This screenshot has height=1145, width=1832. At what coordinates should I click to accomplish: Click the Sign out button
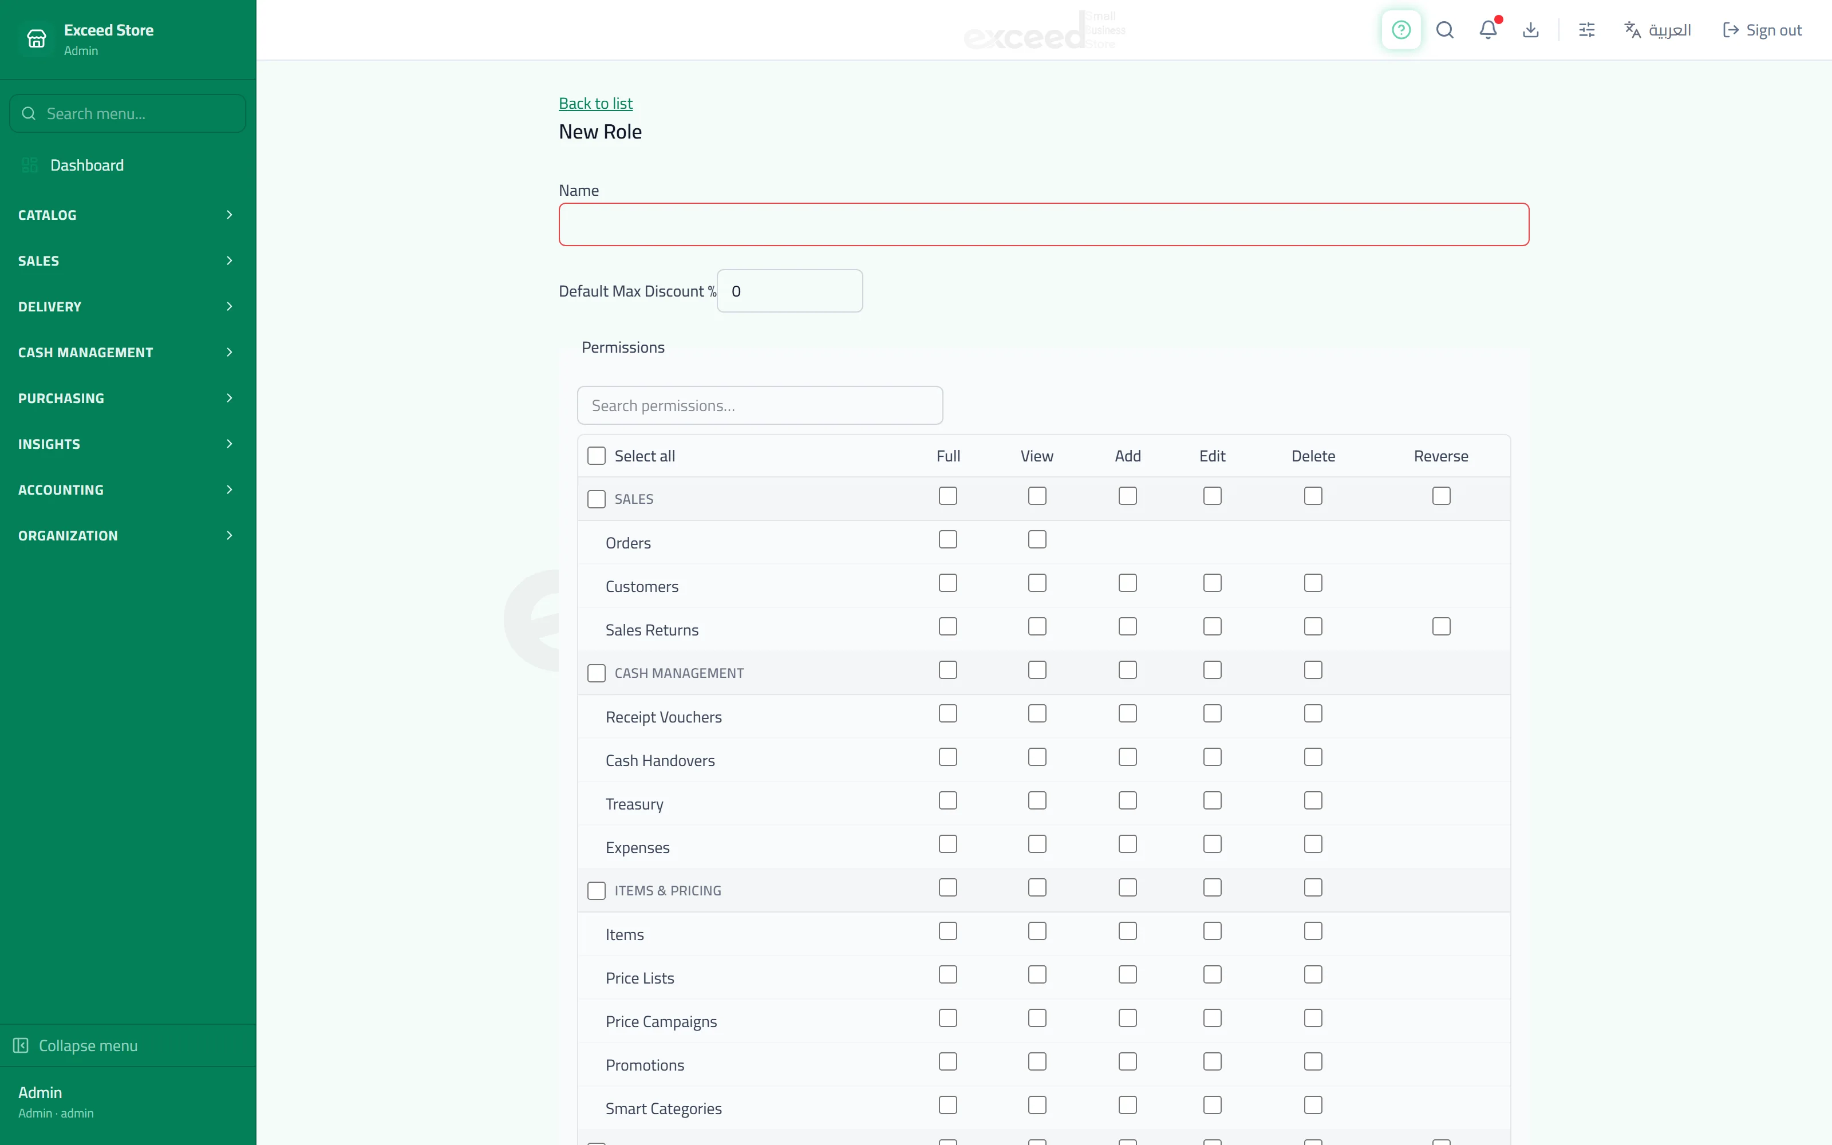1762,30
